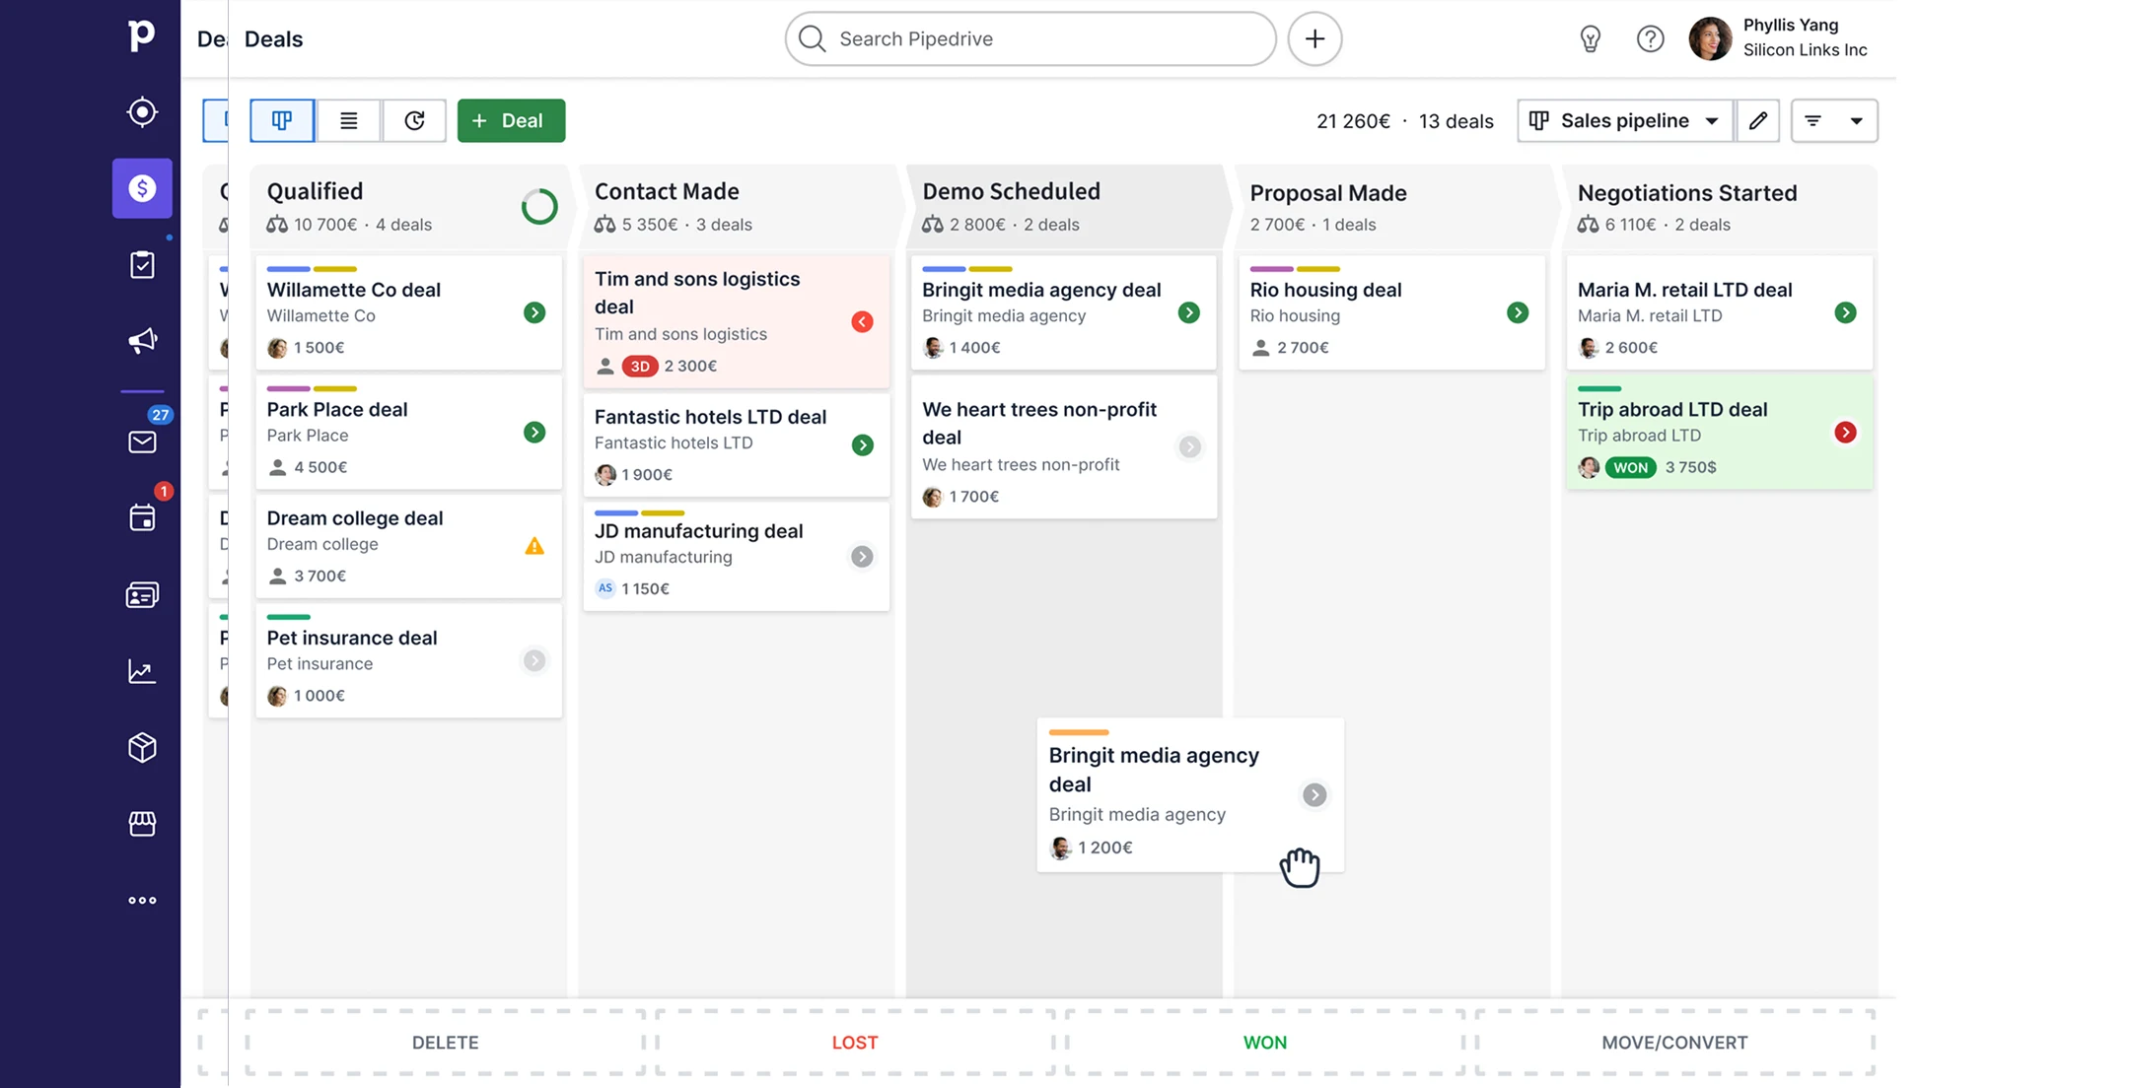The image size is (2130, 1088).
Task: Open the Activities calendar icon in sidebar
Action: point(142,517)
